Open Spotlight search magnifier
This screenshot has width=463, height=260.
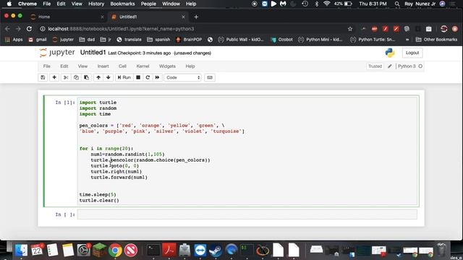[x=397, y=4]
